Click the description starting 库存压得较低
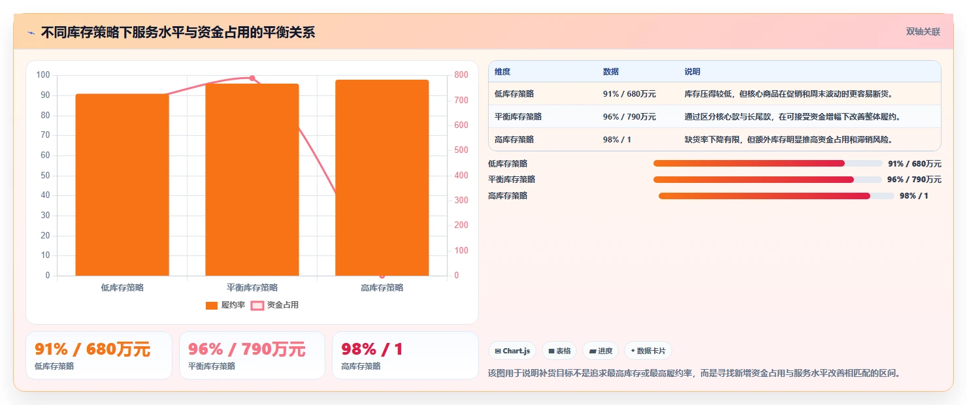967x405 pixels. click(789, 93)
